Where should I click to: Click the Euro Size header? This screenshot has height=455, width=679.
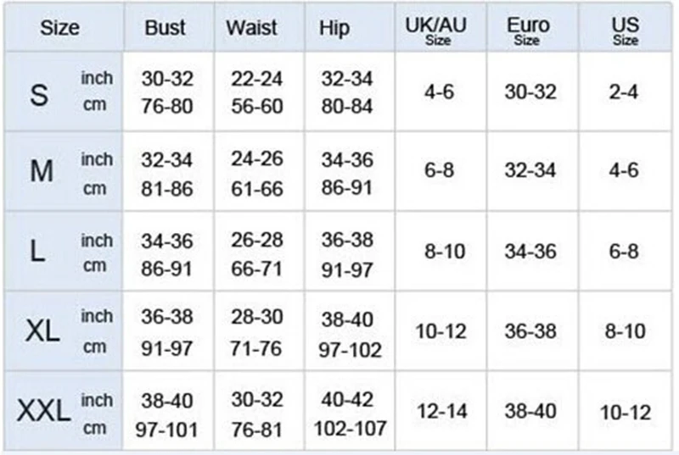point(528,31)
